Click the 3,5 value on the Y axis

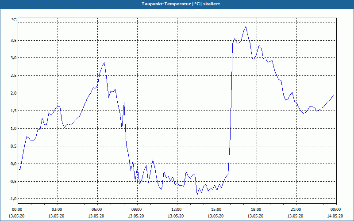pos(14,40)
